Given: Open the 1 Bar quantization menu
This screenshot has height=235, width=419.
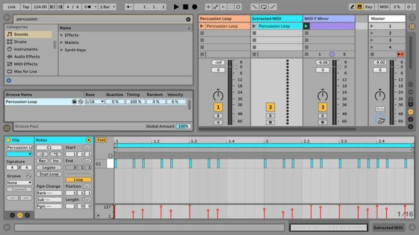Looking at the screenshot, I should click(107, 7).
